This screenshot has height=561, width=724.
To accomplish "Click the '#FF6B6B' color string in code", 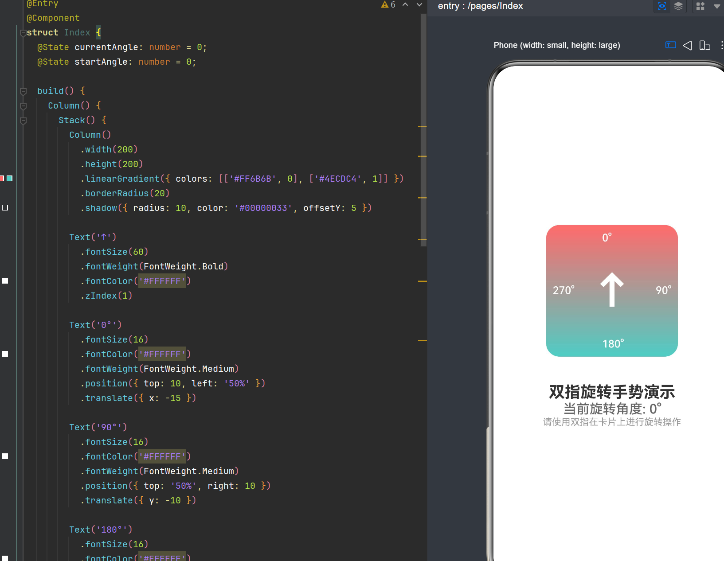I will 252,179.
